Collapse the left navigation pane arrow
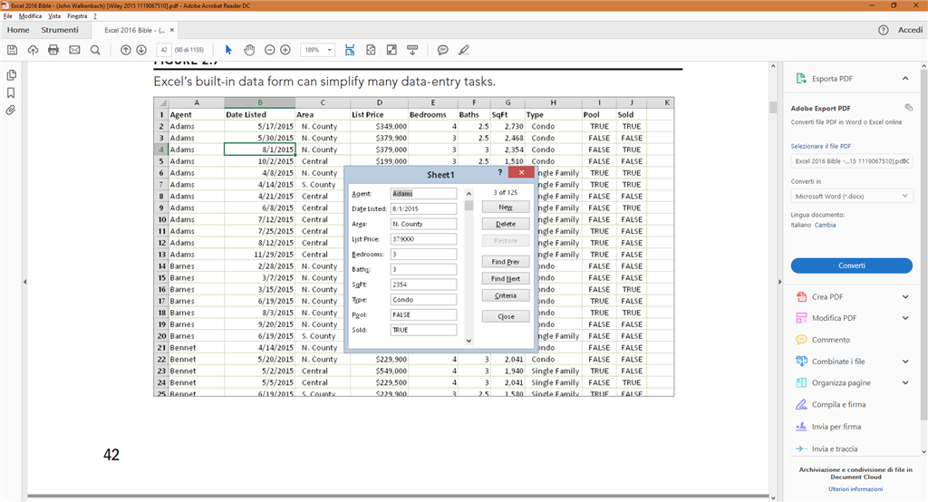This screenshot has width=928, height=502. click(24, 282)
